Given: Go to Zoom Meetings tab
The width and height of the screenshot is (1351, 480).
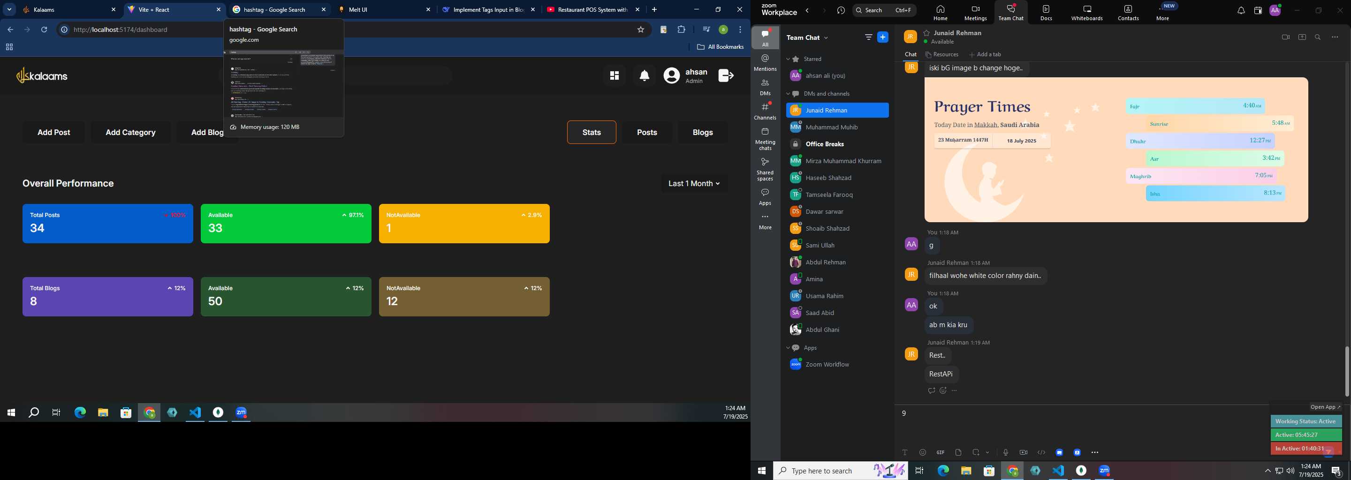Looking at the screenshot, I should click(x=976, y=13).
